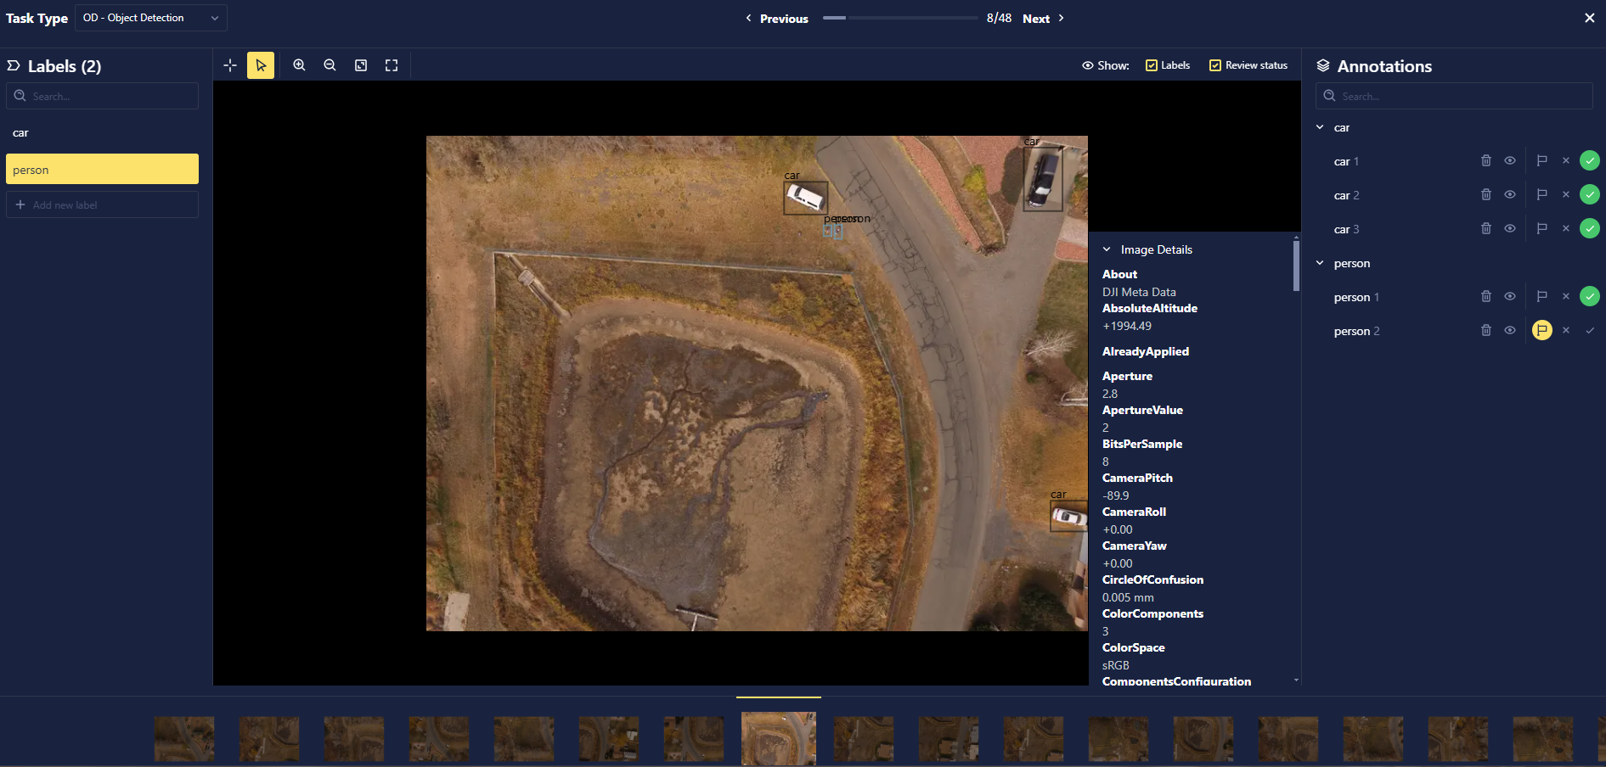Flag the car 3 annotation

pyautogui.click(x=1542, y=228)
